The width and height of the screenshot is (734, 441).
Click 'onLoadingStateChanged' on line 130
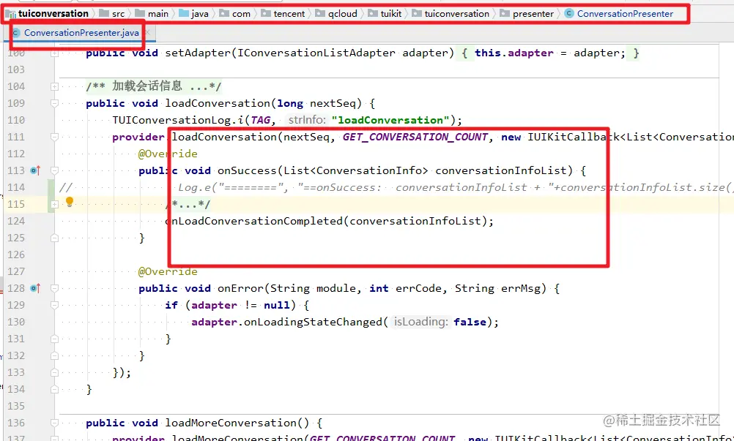coord(314,322)
